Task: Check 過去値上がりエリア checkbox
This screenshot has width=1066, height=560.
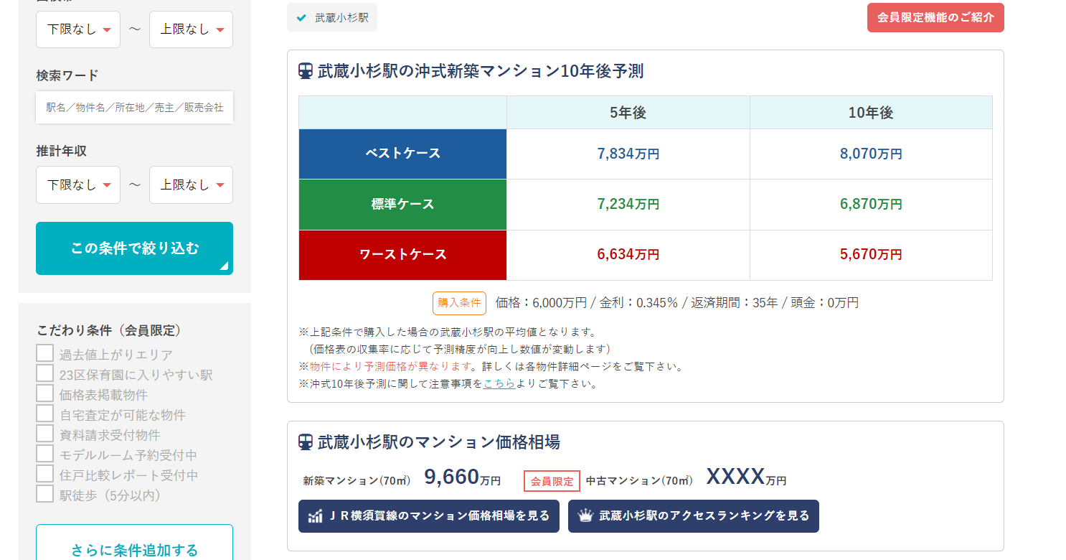Action: point(45,353)
